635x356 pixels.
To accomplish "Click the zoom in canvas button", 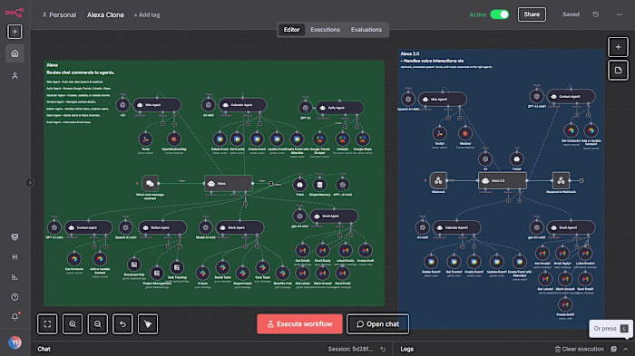I will 73,324.
